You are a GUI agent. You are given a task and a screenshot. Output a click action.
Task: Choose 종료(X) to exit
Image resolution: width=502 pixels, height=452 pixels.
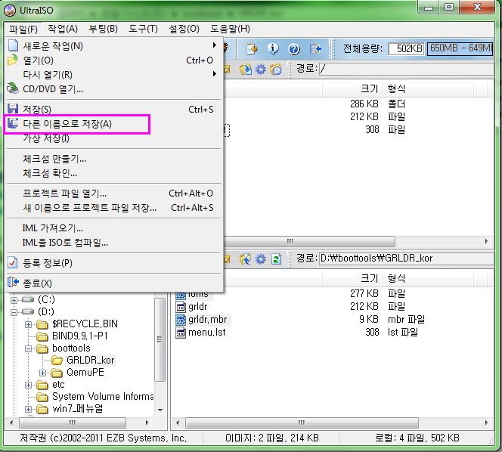pos(114,283)
